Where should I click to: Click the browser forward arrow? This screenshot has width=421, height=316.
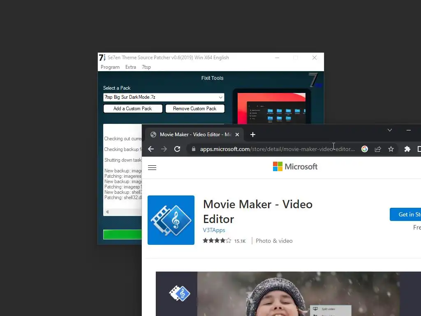point(164,149)
